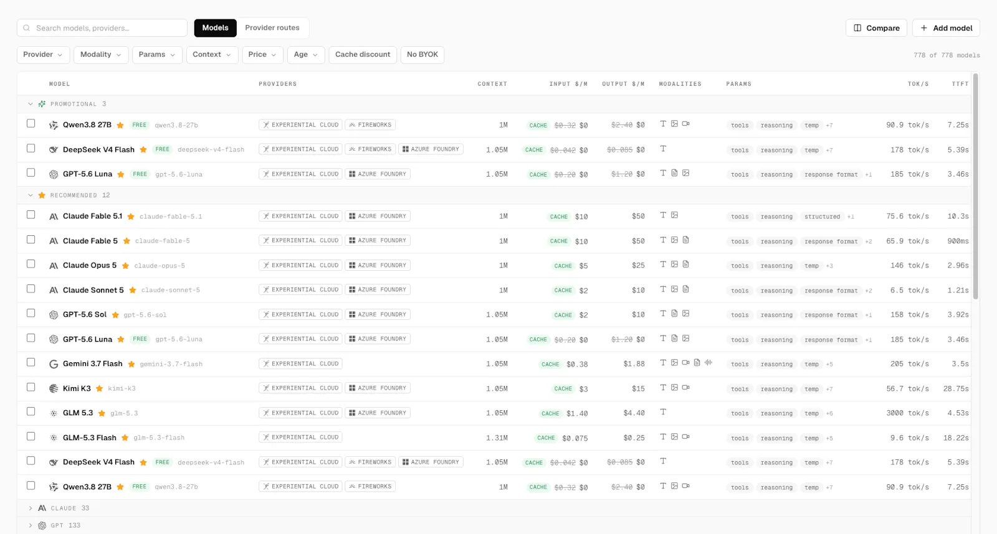Screen dimensions: 997x534
Task: Click the star beside Claude Opus 5
Action: (x=125, y=266)
